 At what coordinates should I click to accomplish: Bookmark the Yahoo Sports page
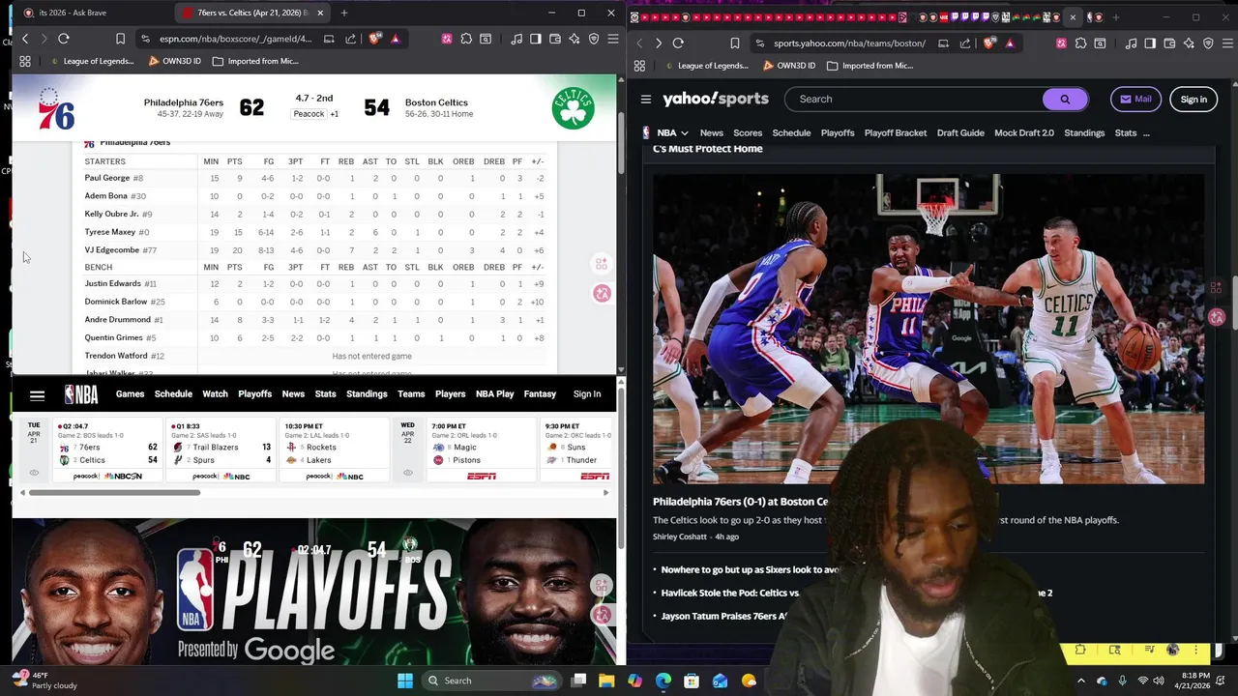coord(735,43)
